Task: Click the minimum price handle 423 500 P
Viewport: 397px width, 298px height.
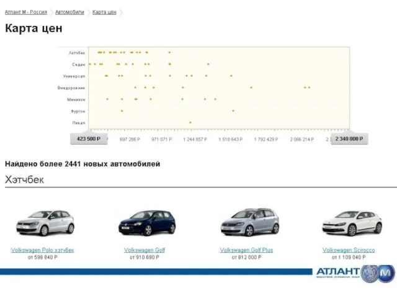Action: tap(89, 139)
